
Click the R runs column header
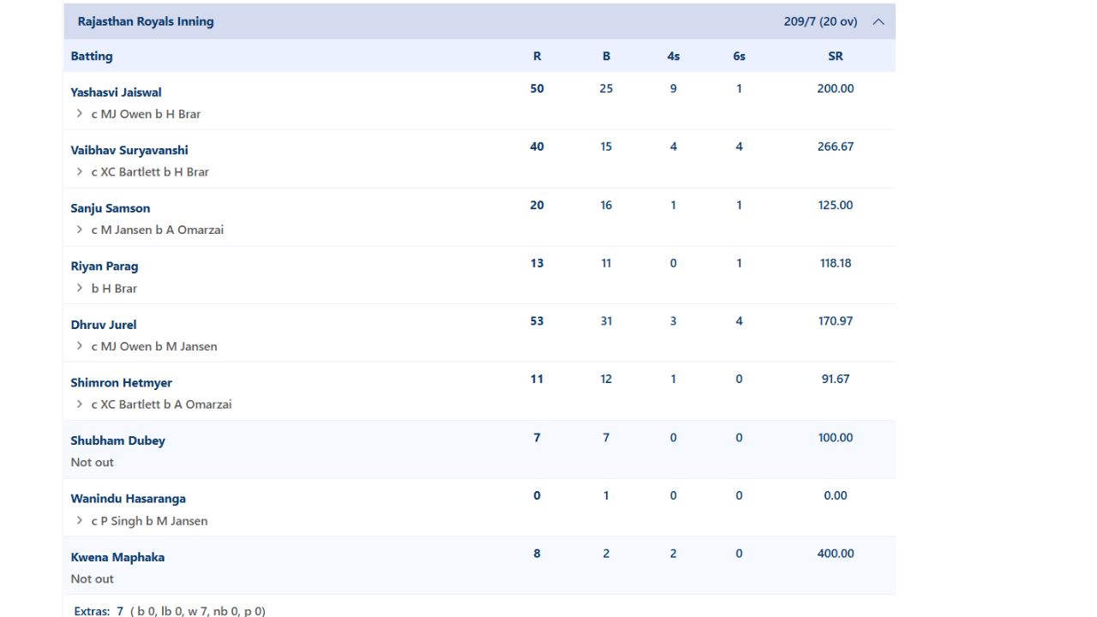pyautogui.click(x=537, y=56)
